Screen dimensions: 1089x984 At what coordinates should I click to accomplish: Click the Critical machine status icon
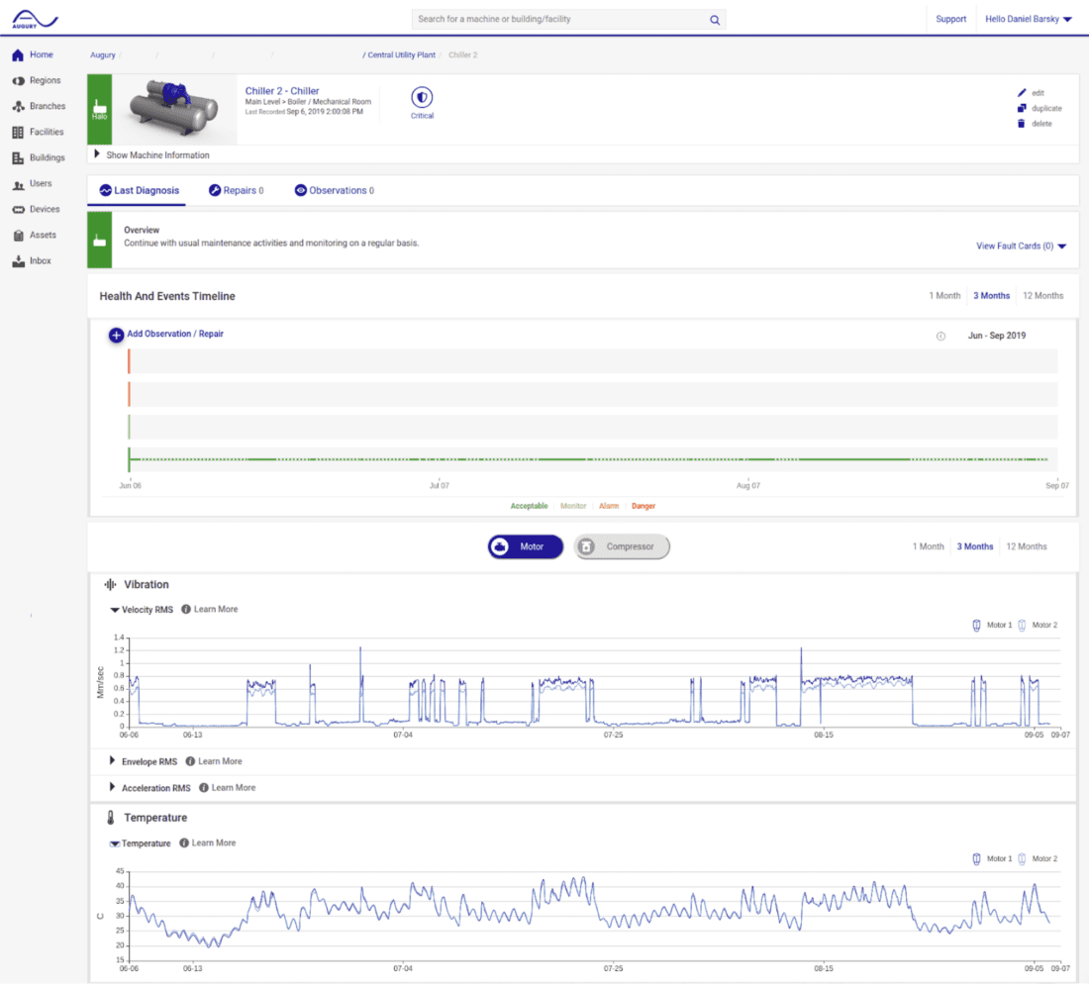click(422, 99)
